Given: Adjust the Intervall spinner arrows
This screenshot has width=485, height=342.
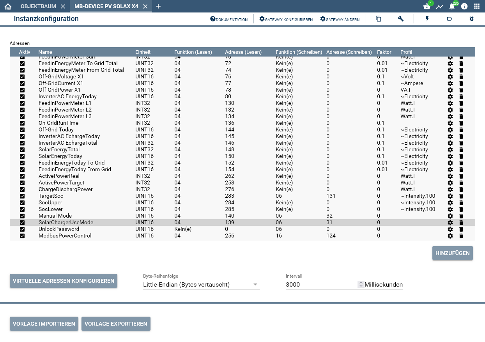Looking at the screenshot, I should click(361, 285).
